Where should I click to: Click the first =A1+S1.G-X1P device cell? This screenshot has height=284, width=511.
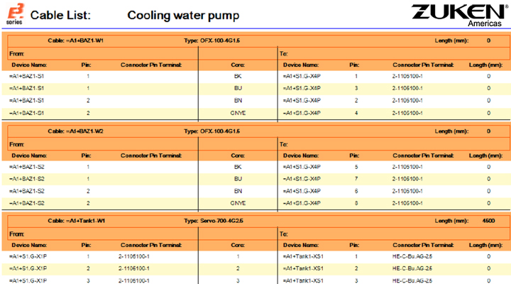coord(27,256)
